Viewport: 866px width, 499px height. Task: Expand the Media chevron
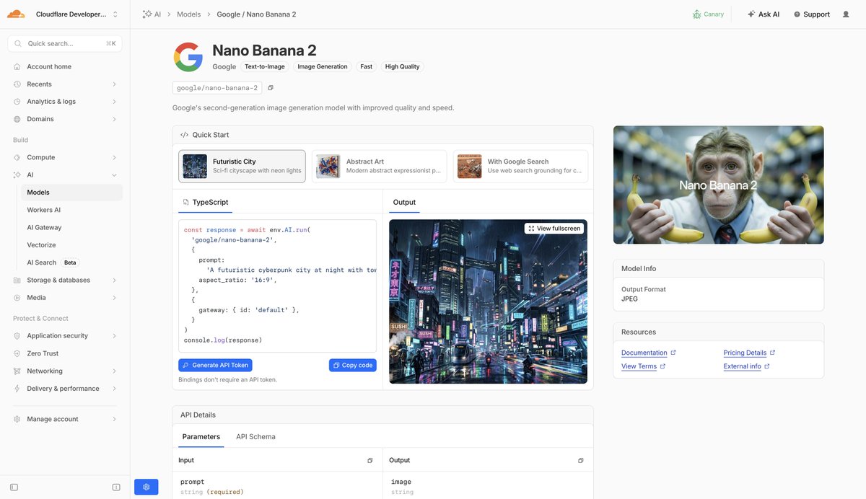(114, 297)
